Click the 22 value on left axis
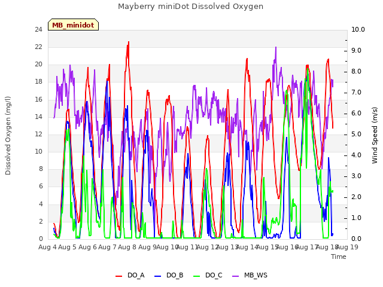 coord(38,47)
